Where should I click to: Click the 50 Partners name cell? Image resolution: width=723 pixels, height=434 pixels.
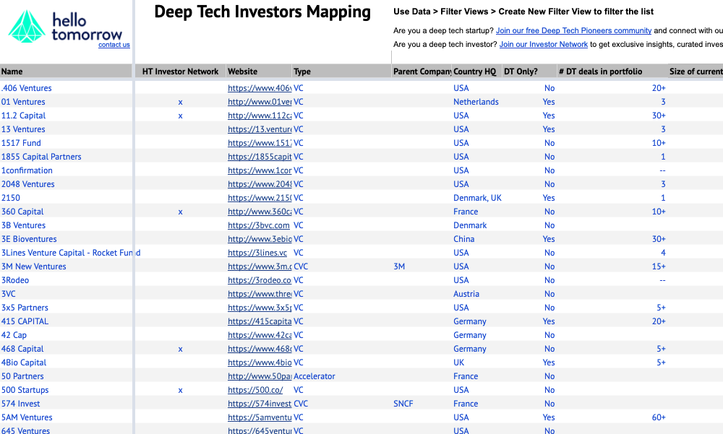[x=22, y=376]
